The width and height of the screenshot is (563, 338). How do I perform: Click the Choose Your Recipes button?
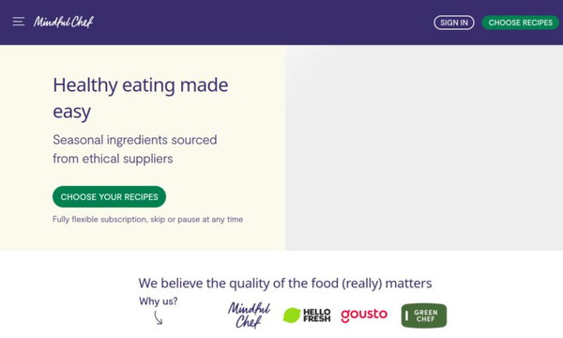coord(109,197)
